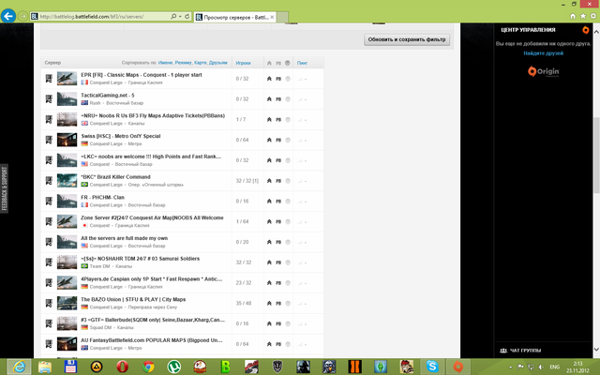Switch 'ENG' input language in tray
600x375 pixels.
(x=554, y=367)
